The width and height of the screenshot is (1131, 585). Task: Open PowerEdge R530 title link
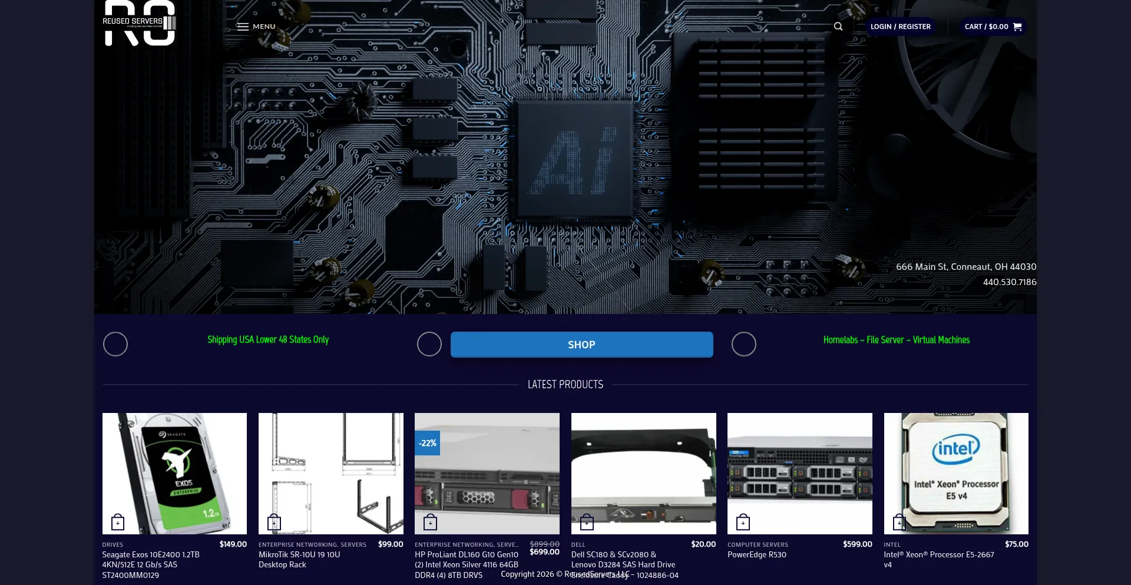[757, 555]
